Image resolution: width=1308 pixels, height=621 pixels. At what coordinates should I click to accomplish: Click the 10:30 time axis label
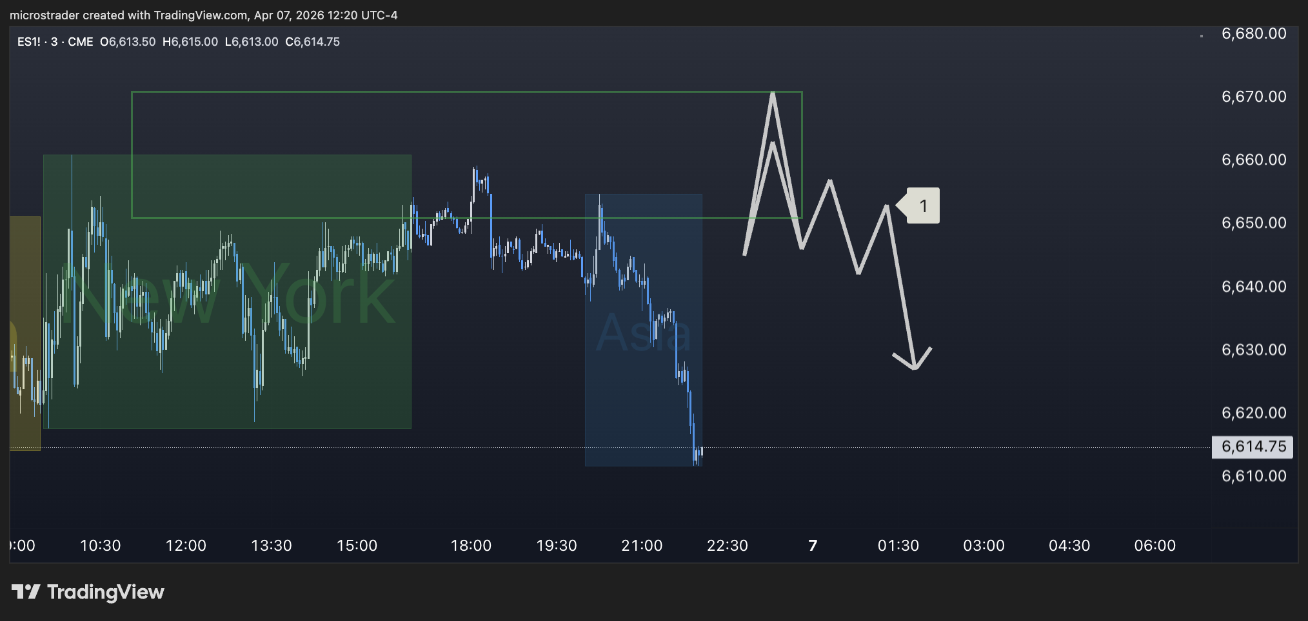(101, 546)
